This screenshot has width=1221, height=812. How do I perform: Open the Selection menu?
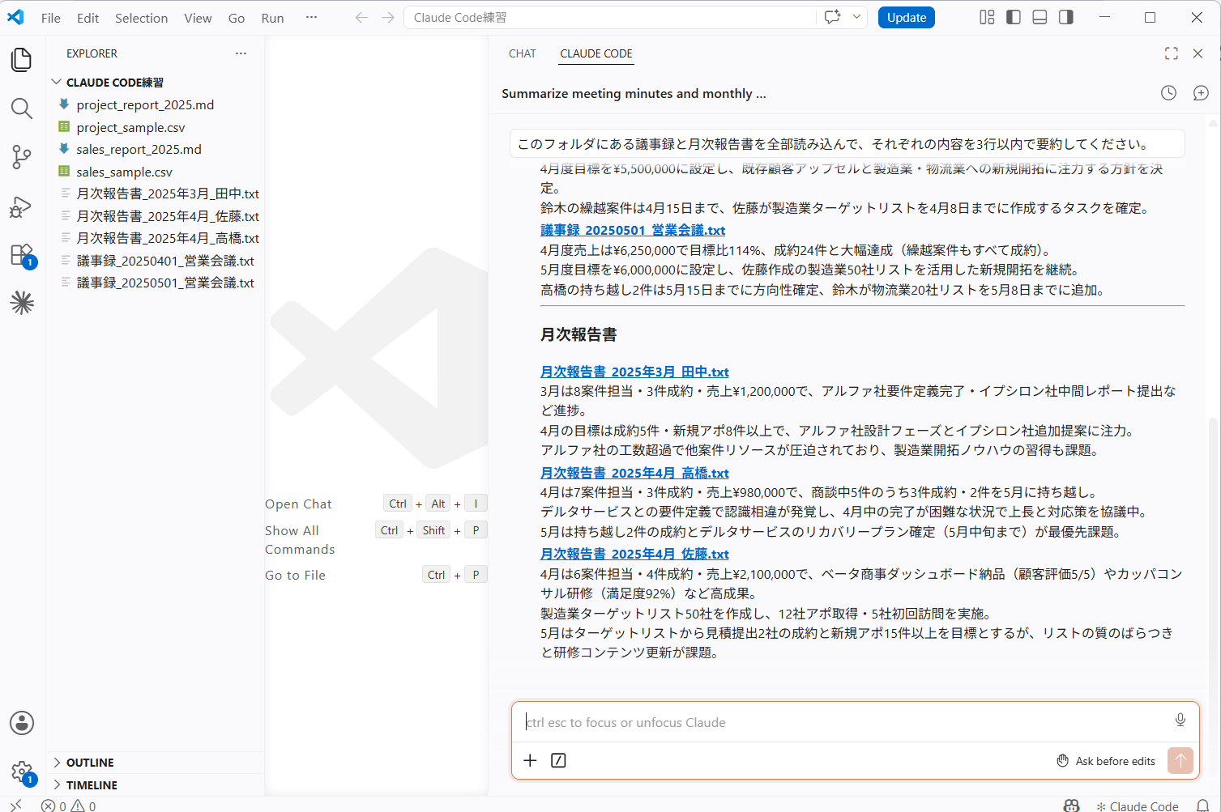[x=141, y=18]
